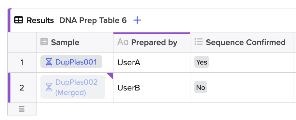Viewport: 296px width, 120px height.
Task: Click the purple corner marker on row 2
Action: tap(110, 75)
